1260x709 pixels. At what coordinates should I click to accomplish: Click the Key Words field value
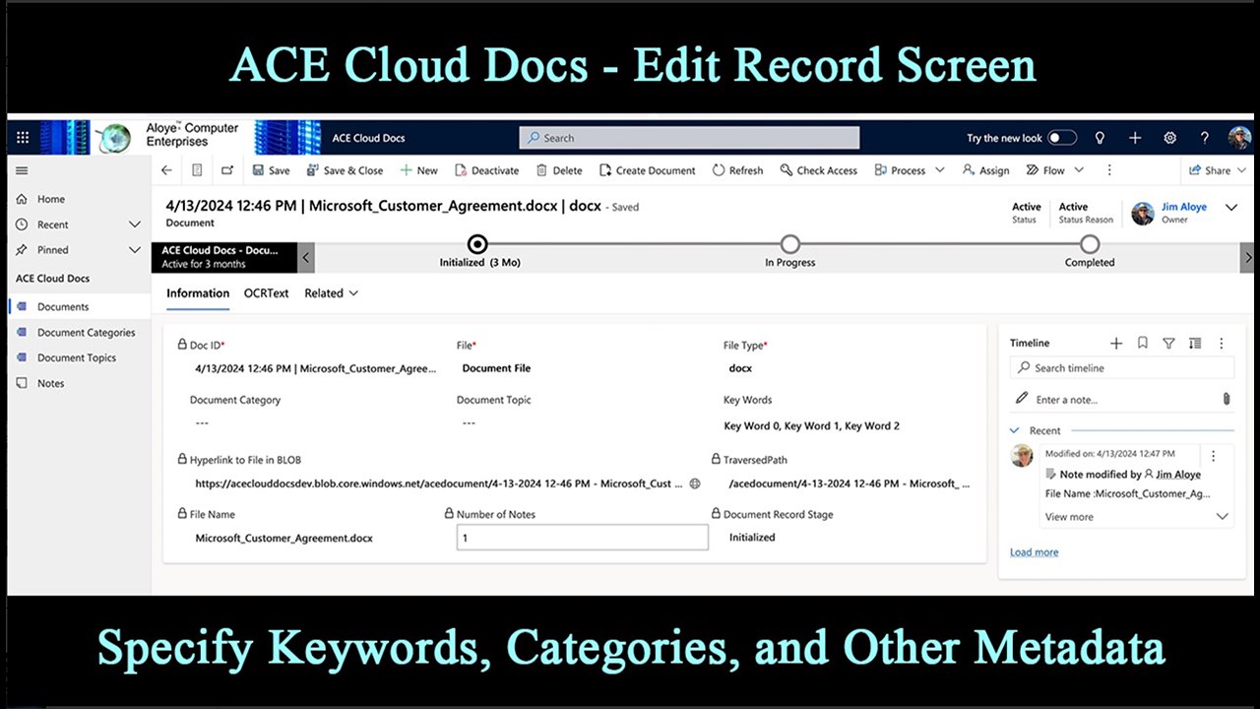[812, 426]
